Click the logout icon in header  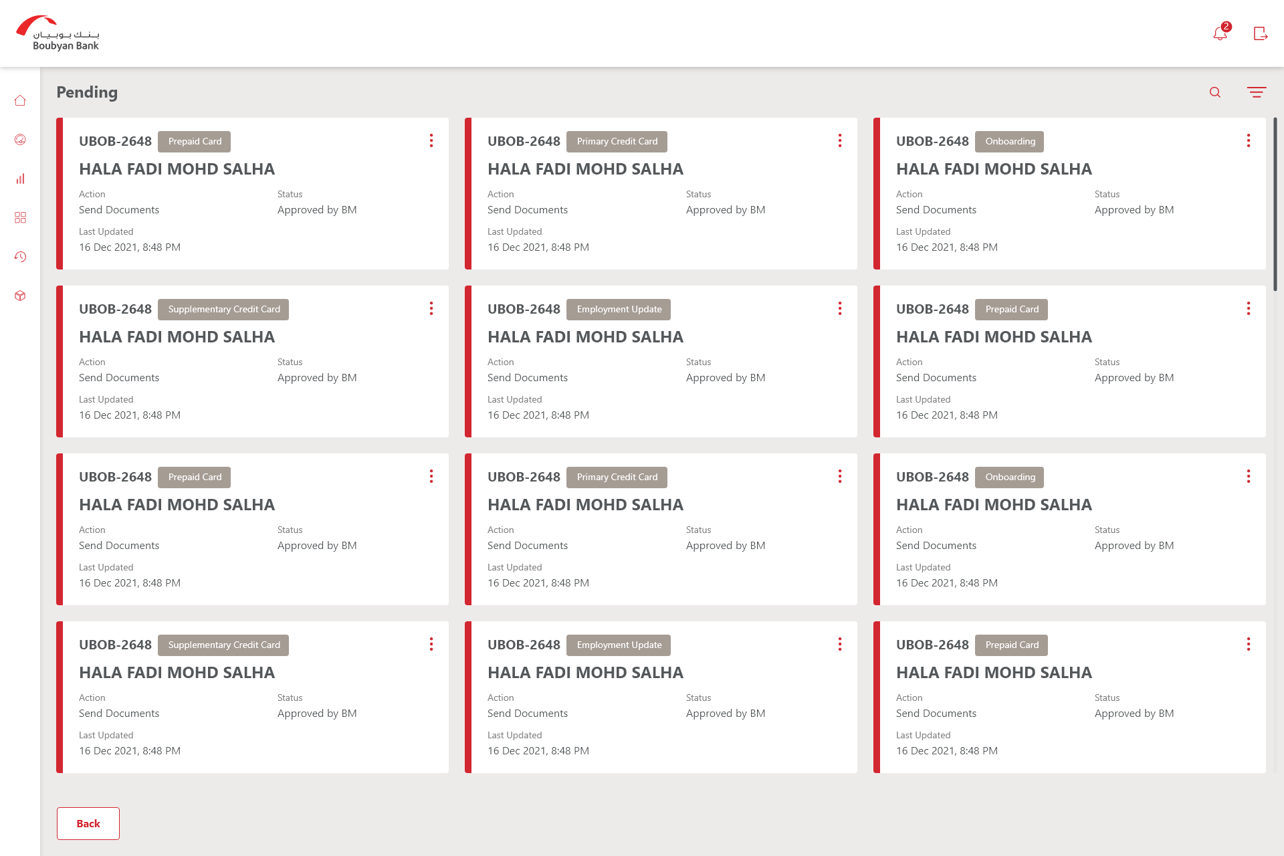tap(1260, 33)
